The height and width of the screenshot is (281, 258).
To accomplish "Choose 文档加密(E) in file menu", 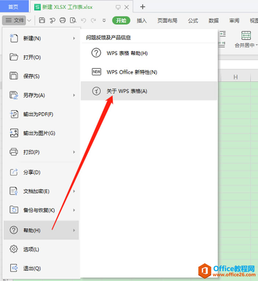I will 41,191.
